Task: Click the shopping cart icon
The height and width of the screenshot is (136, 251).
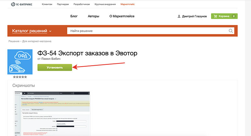Action: 215,16
